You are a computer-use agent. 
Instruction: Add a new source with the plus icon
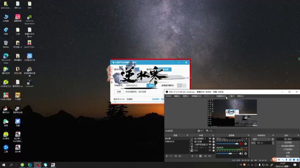coord(192,156)
